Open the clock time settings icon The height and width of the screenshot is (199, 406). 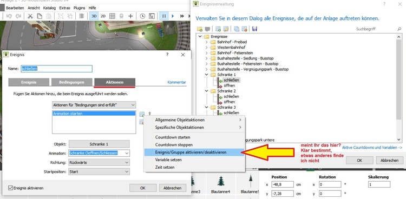(x=142, y=16)
